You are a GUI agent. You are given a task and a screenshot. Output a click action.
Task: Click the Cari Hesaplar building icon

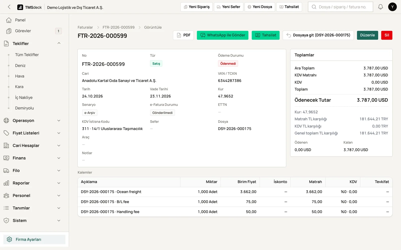click(7, 145)
